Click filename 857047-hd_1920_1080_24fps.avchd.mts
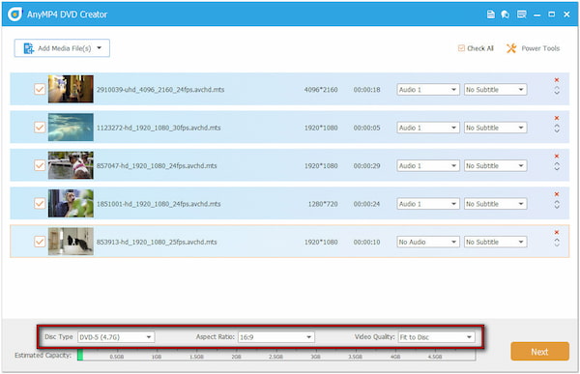This screenshot has height=374, width=580. click(x=157, y=165)
